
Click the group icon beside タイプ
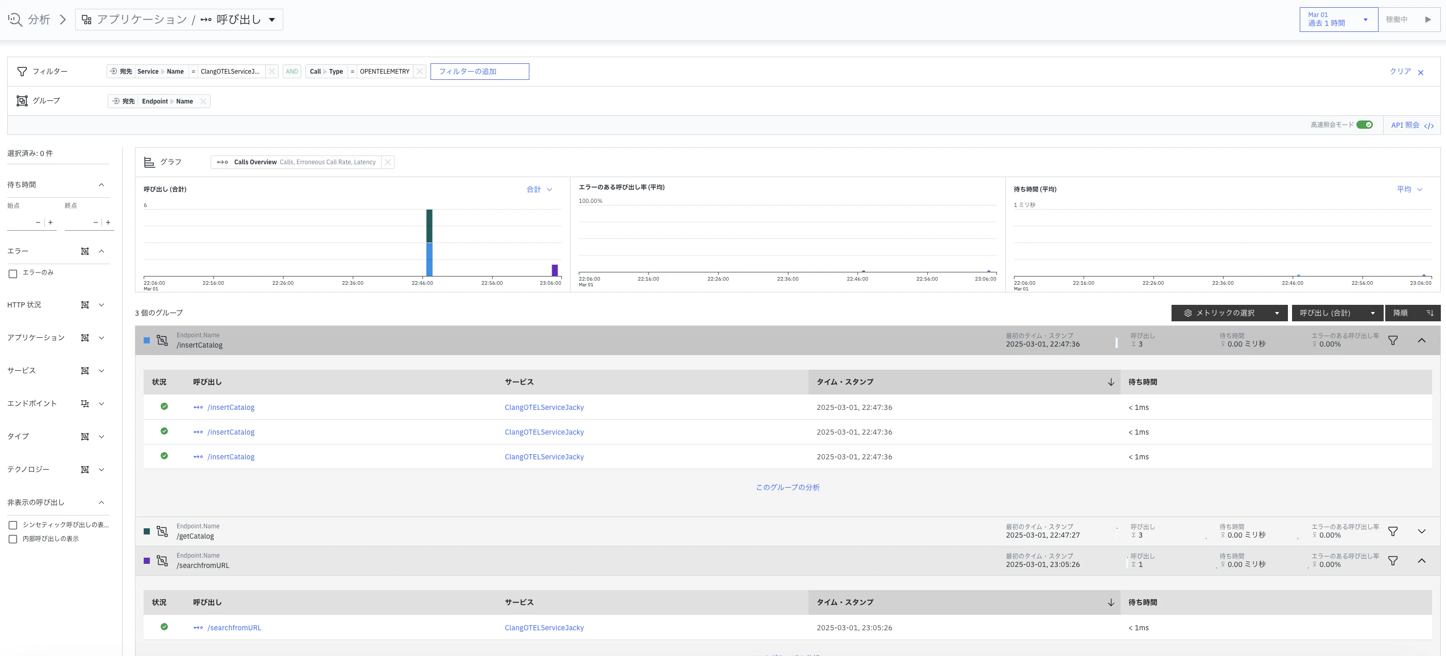pyautogui.click(x=85, y=437)
